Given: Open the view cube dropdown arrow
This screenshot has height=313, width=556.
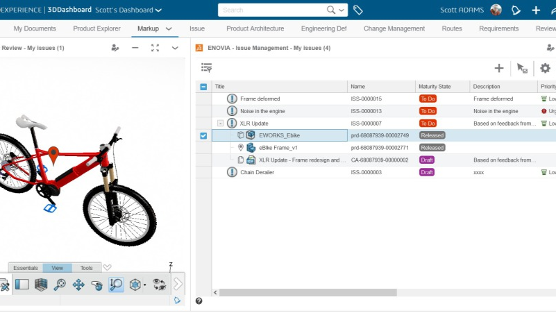Looking at the screenshot, I should click(x=144, y=285).
